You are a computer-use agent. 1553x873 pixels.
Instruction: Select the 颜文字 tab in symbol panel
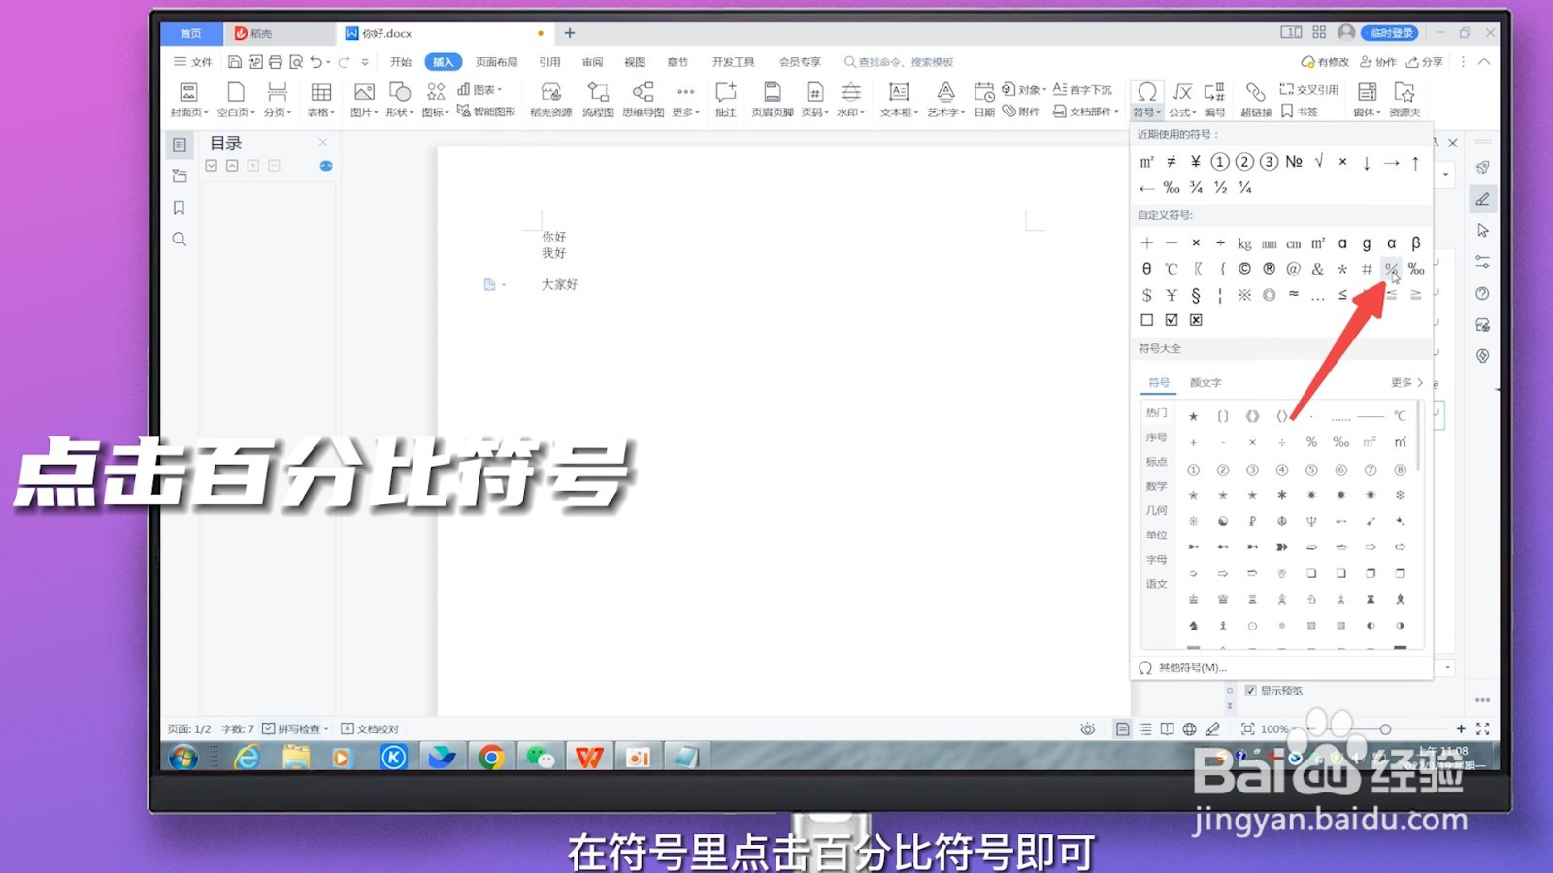1206,382
